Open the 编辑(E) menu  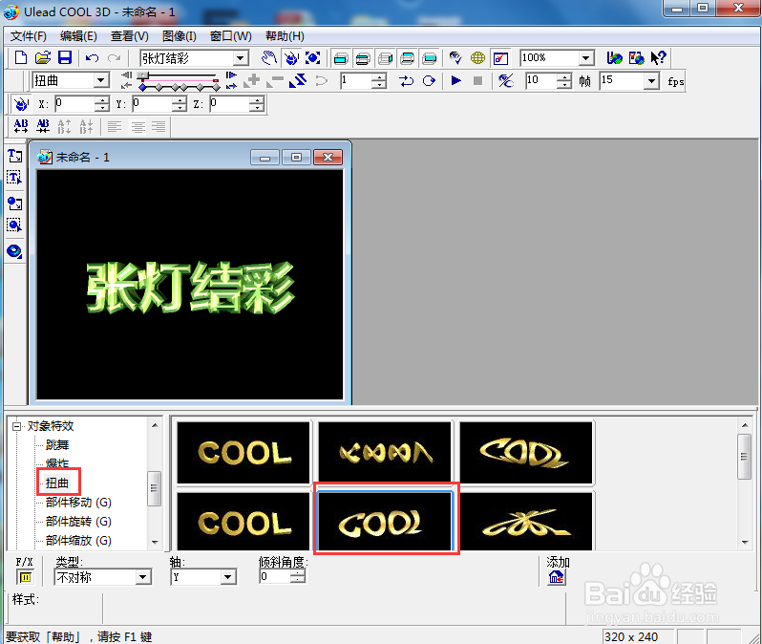point(78,36)
